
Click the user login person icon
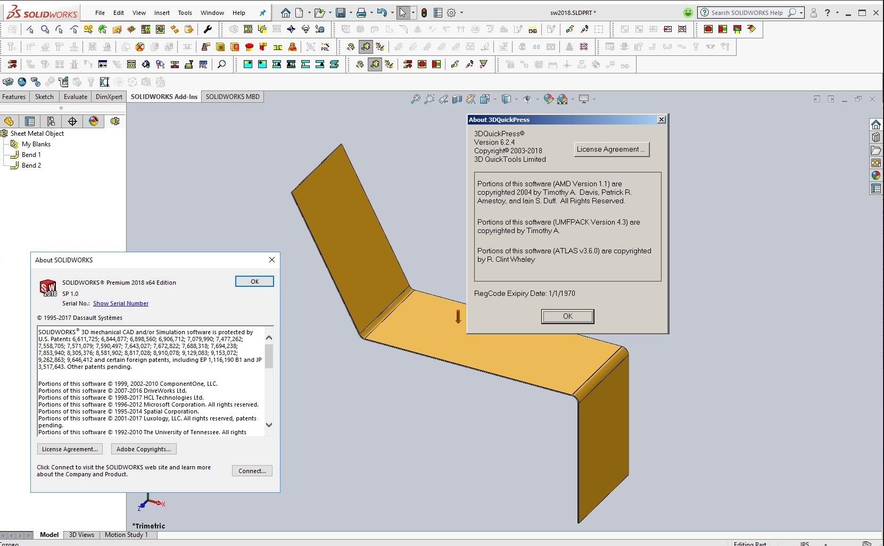[813, 13]
